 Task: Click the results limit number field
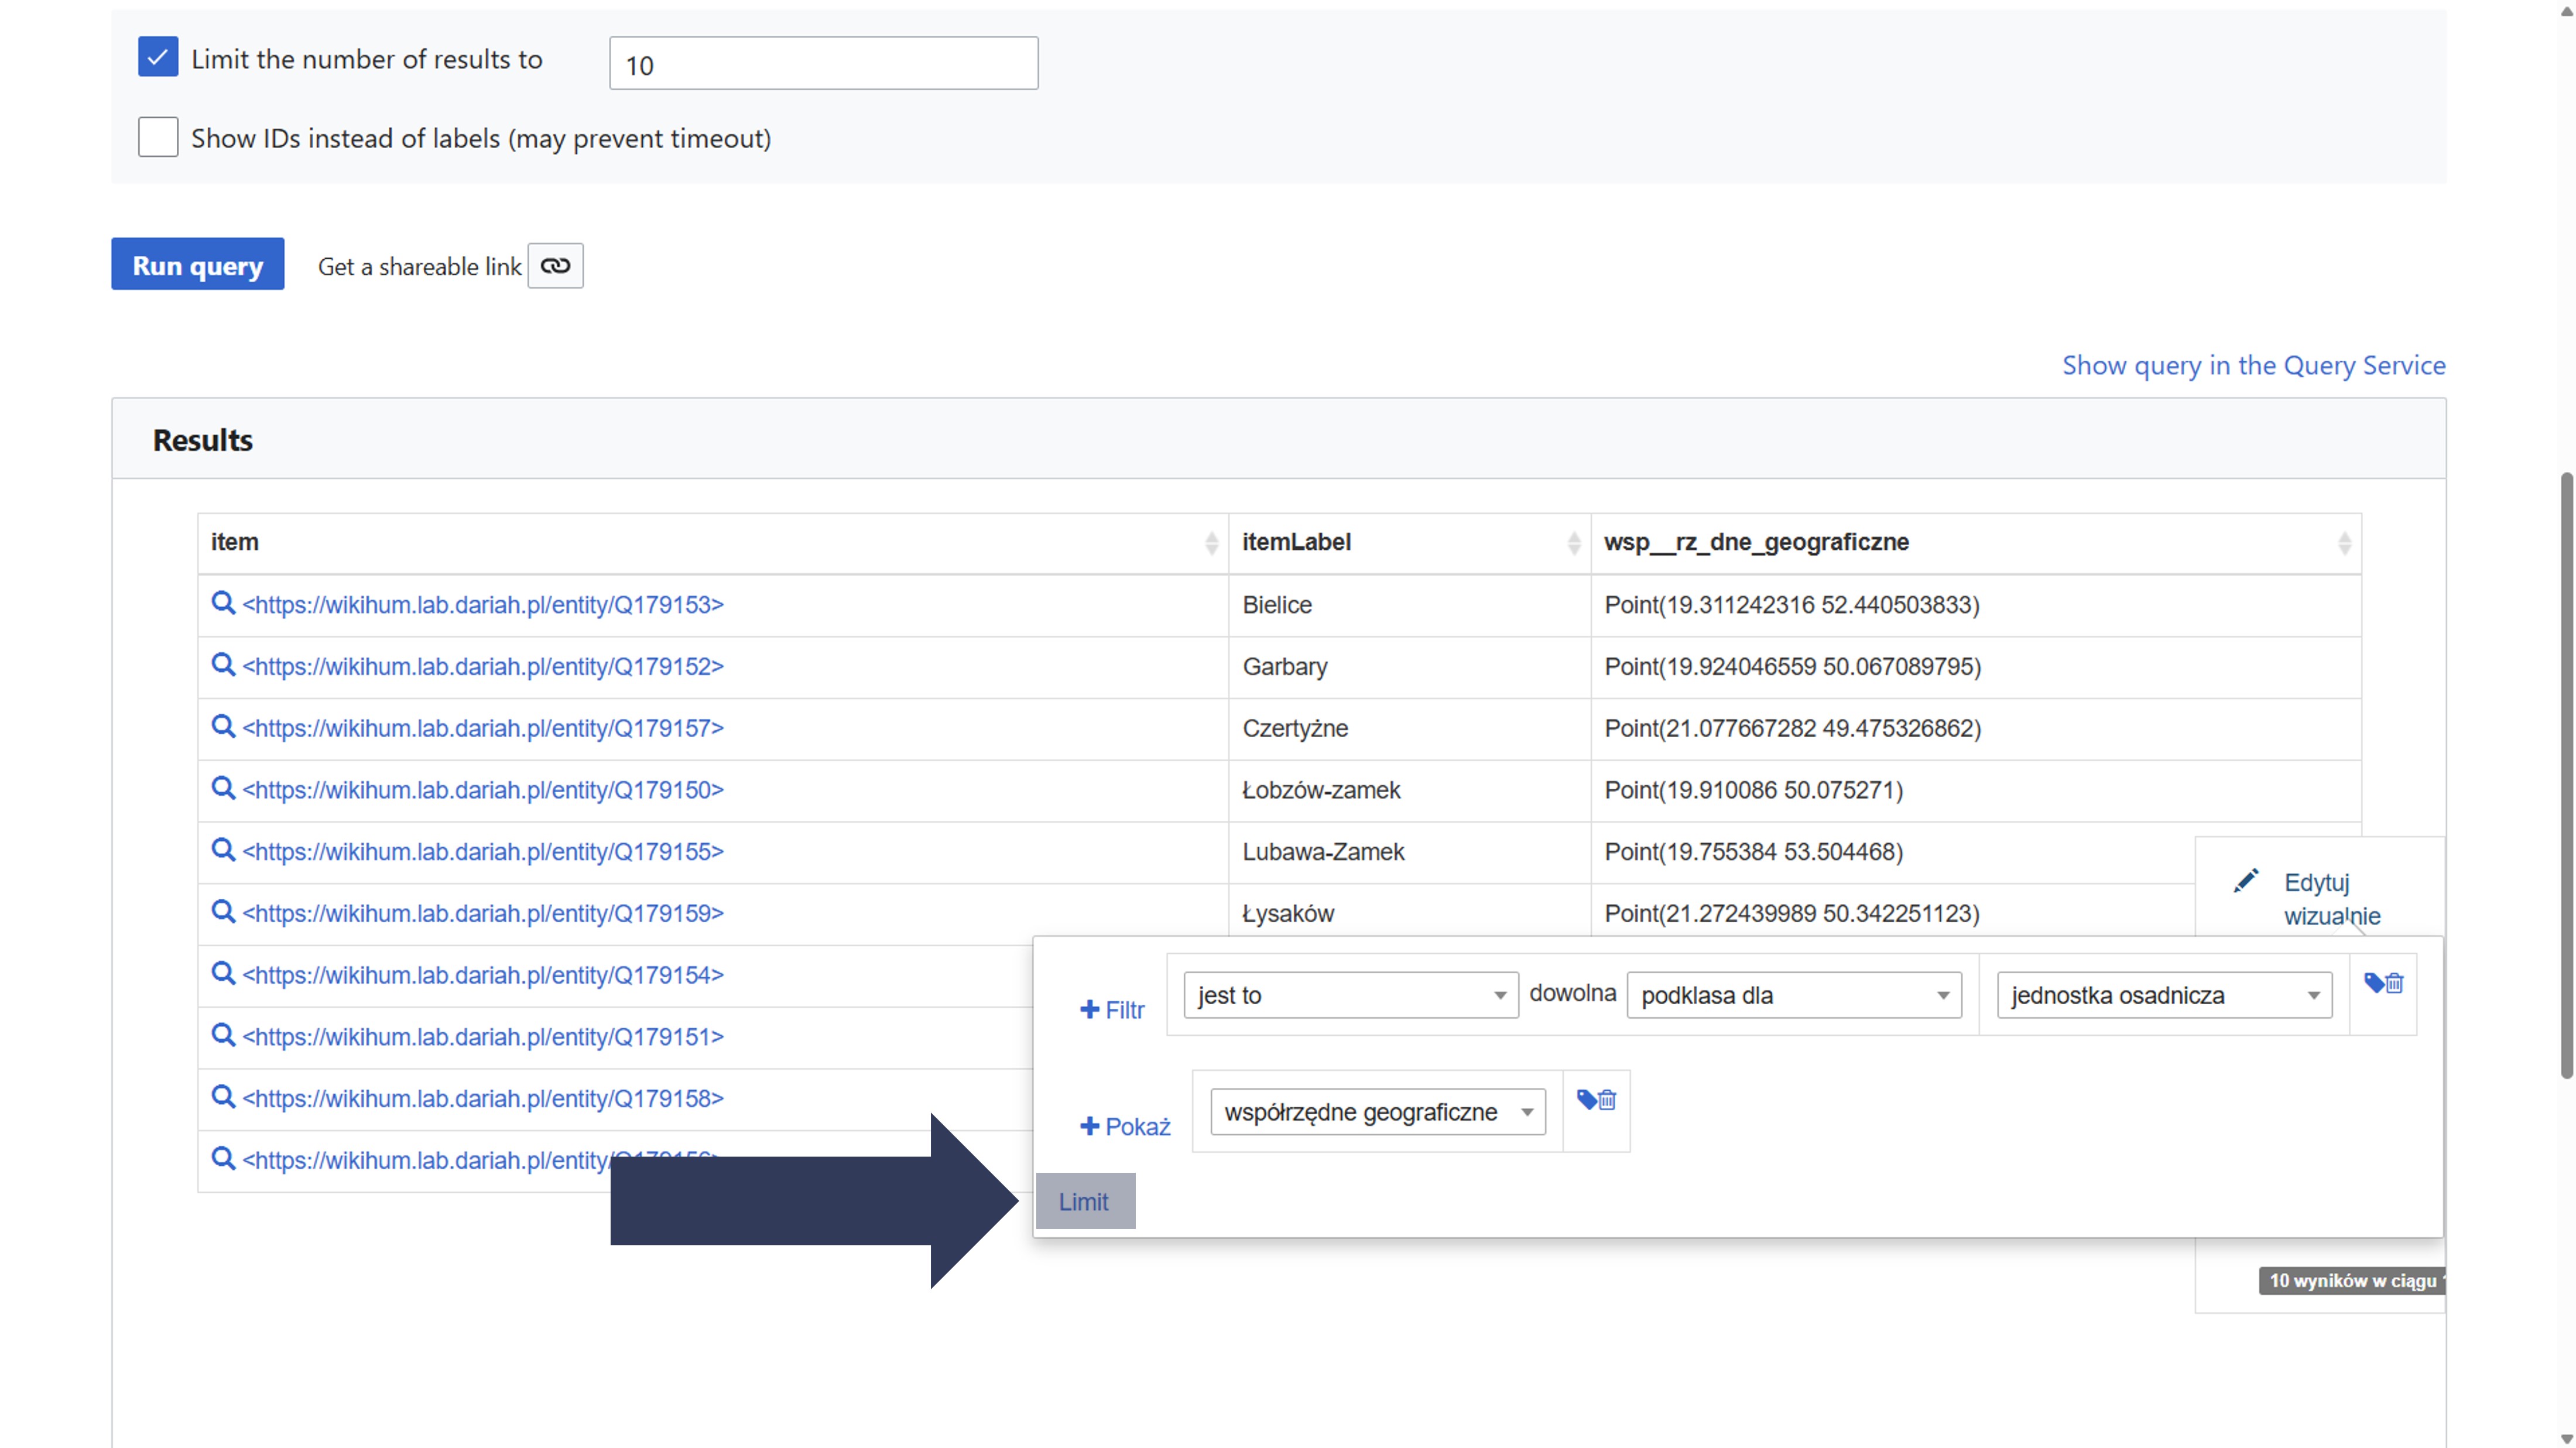click(823, 64)
